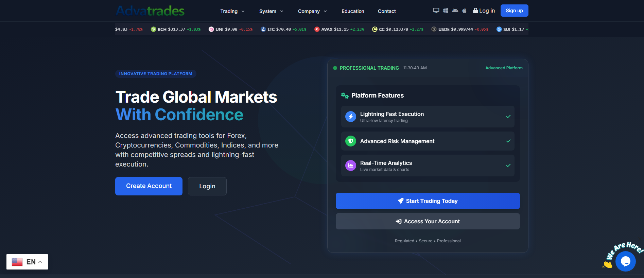Click the Advanced Platform link

[x=504, y=68]
